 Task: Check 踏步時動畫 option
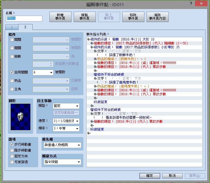(x=12, y=150)
